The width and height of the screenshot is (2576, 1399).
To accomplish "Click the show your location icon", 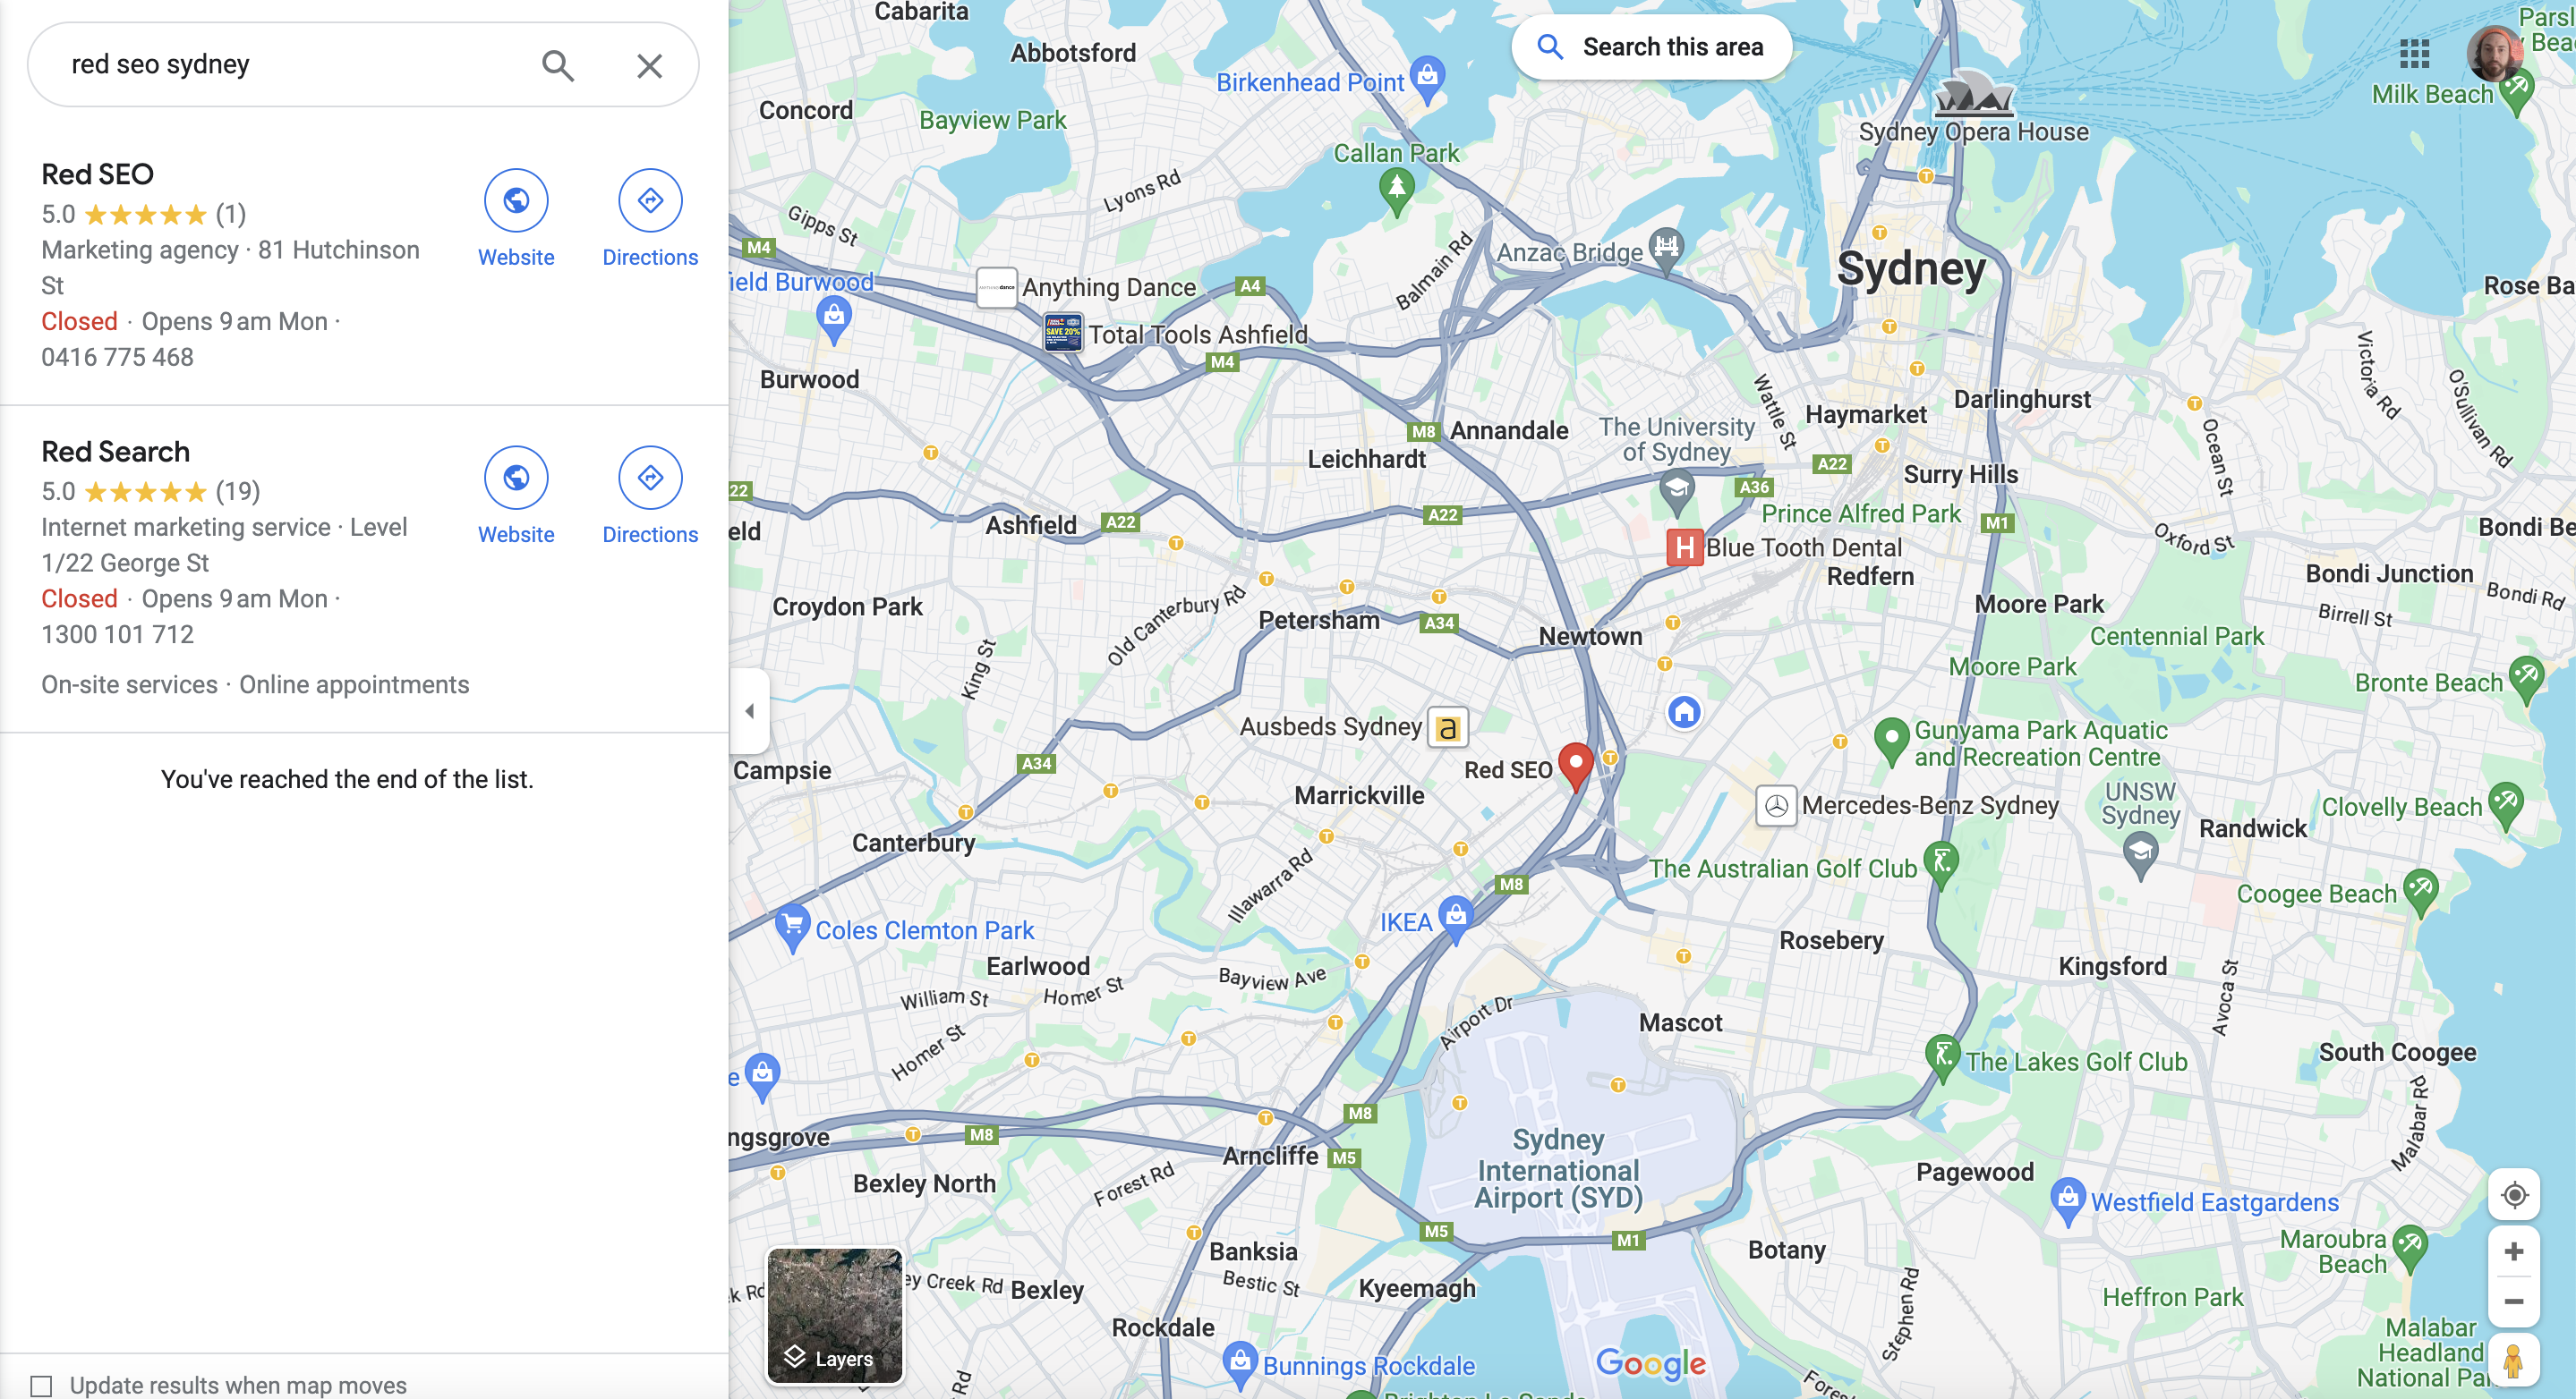I will click(x=2514, y=1194).
